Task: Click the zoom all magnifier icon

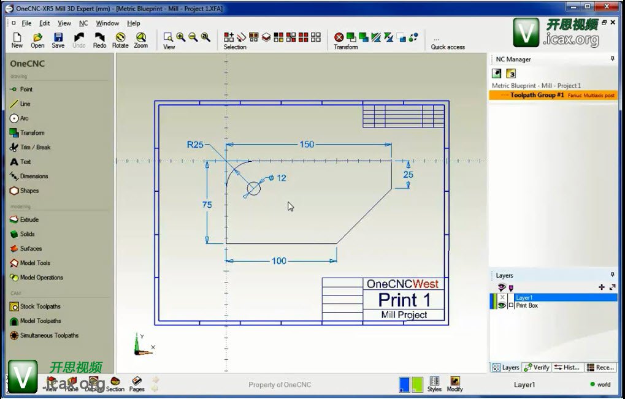Action: [205, 37]
